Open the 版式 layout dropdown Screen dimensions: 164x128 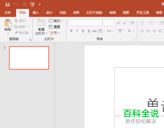[x=56, y=21]
